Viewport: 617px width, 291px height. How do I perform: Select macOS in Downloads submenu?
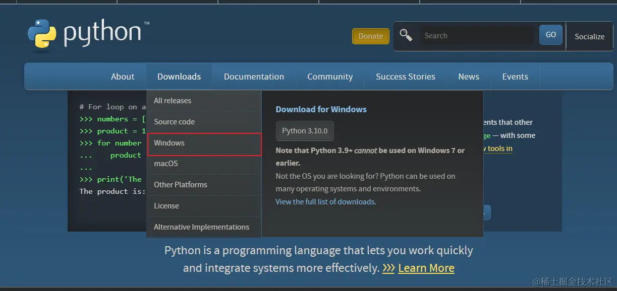204,164
